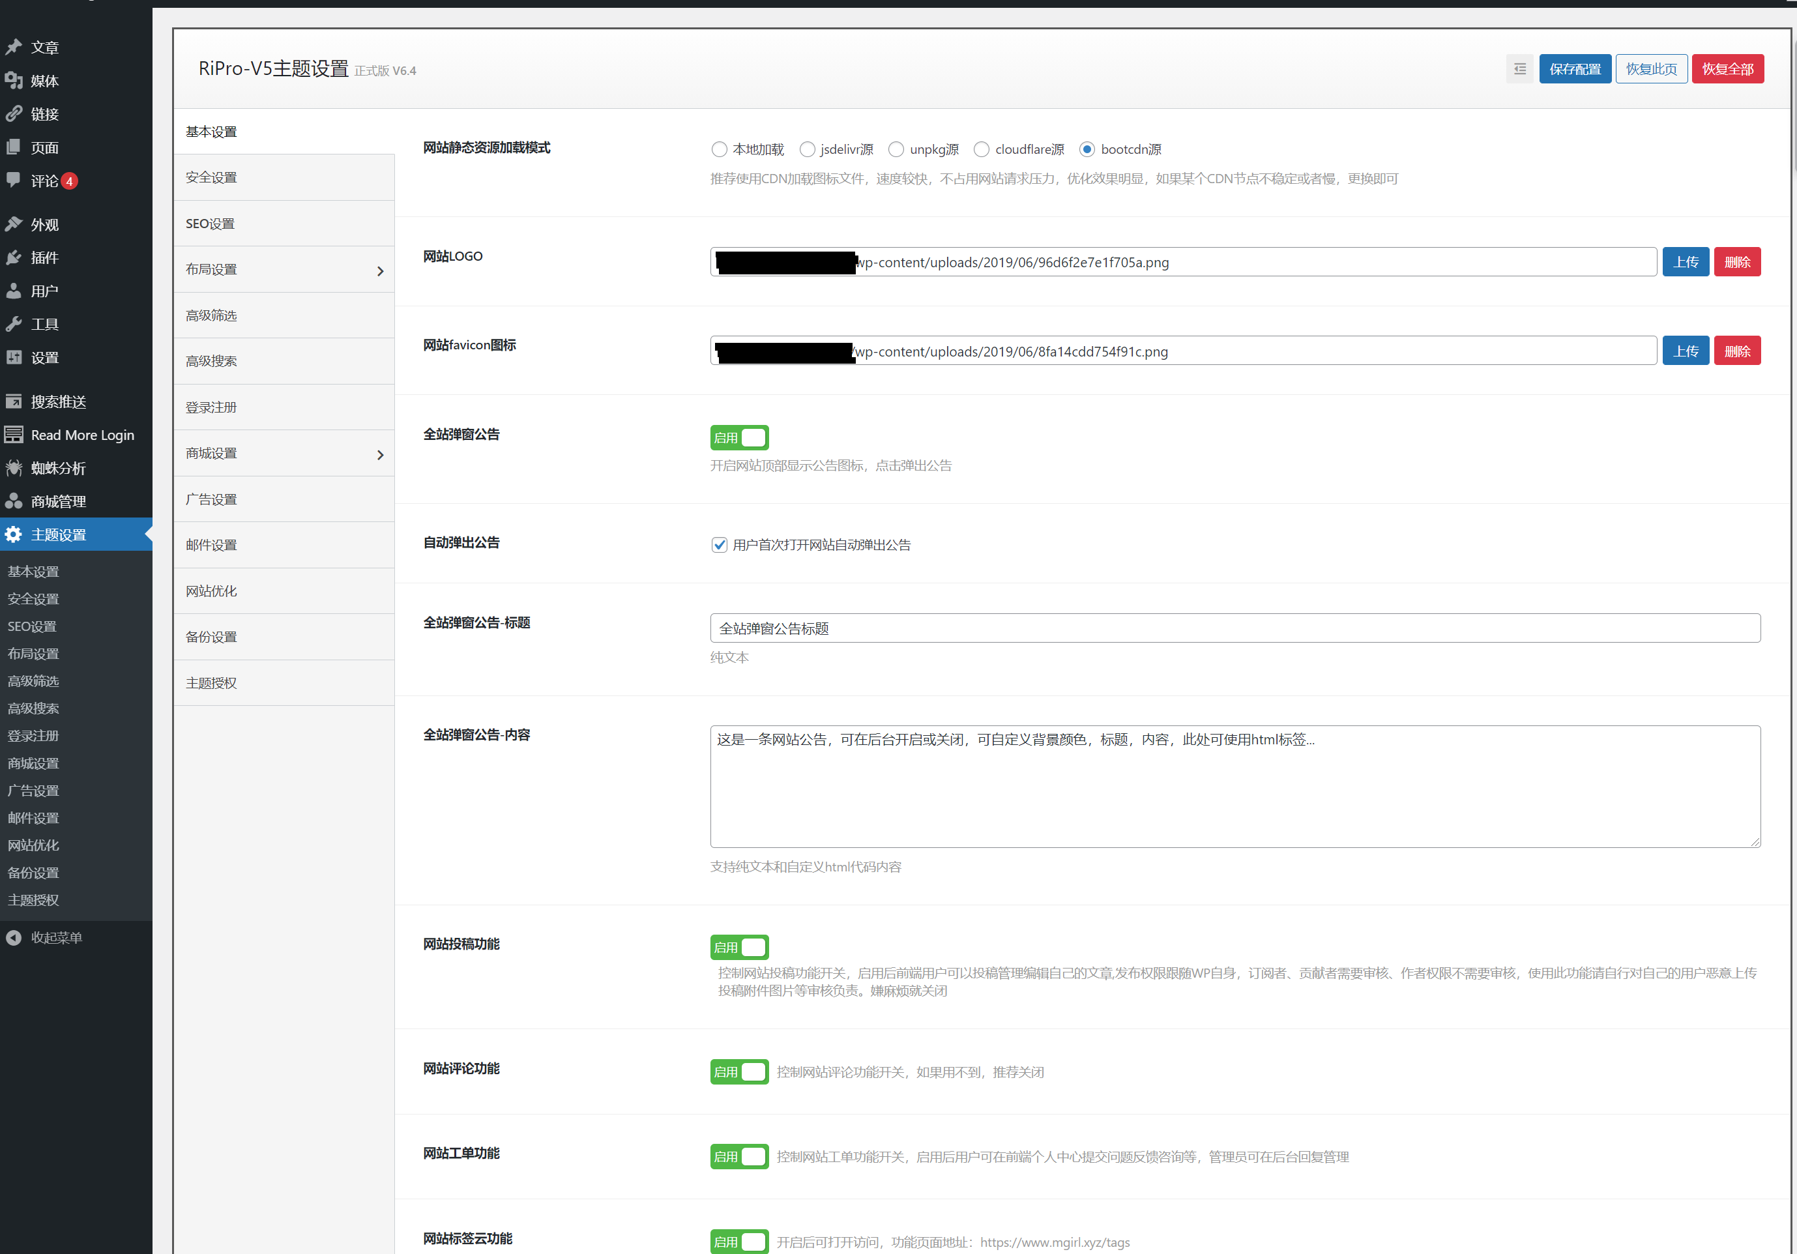1797x1254 pixels.
Task: Open the 蜘蛛分析 spider icon
Action: pyautogui.click(x=14, y=468)
